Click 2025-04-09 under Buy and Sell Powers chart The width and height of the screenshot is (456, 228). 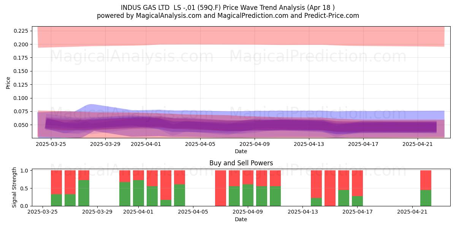[x=248, y=212]
